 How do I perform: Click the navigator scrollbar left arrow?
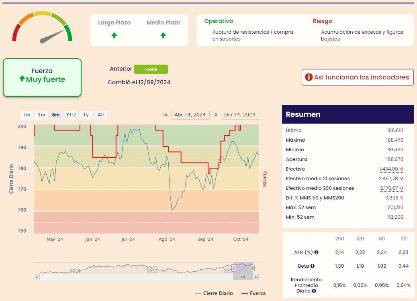coord(37,277)
